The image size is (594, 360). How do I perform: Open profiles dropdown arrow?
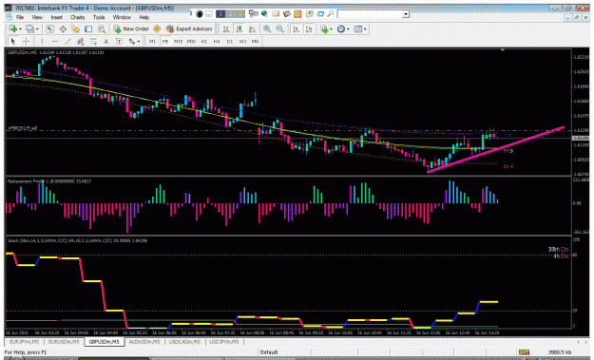click(x=37, y=29)
